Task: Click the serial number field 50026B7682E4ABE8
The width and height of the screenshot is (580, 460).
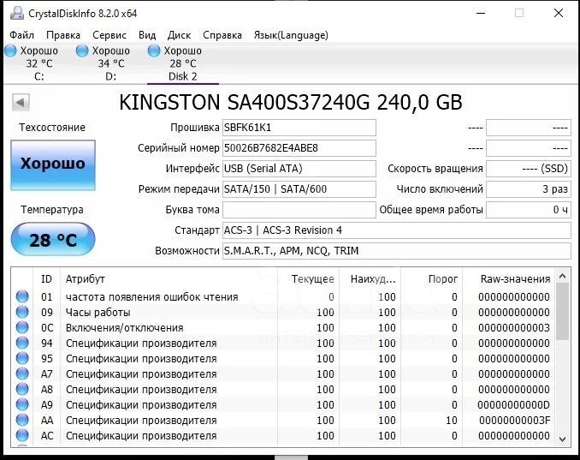Action: click(x=299, y=148)
